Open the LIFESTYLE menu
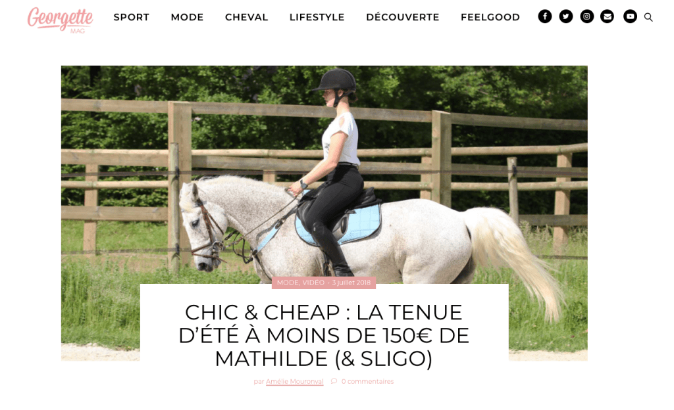The height and width of the screenshot is (410, 674). (x=317, y=17)
